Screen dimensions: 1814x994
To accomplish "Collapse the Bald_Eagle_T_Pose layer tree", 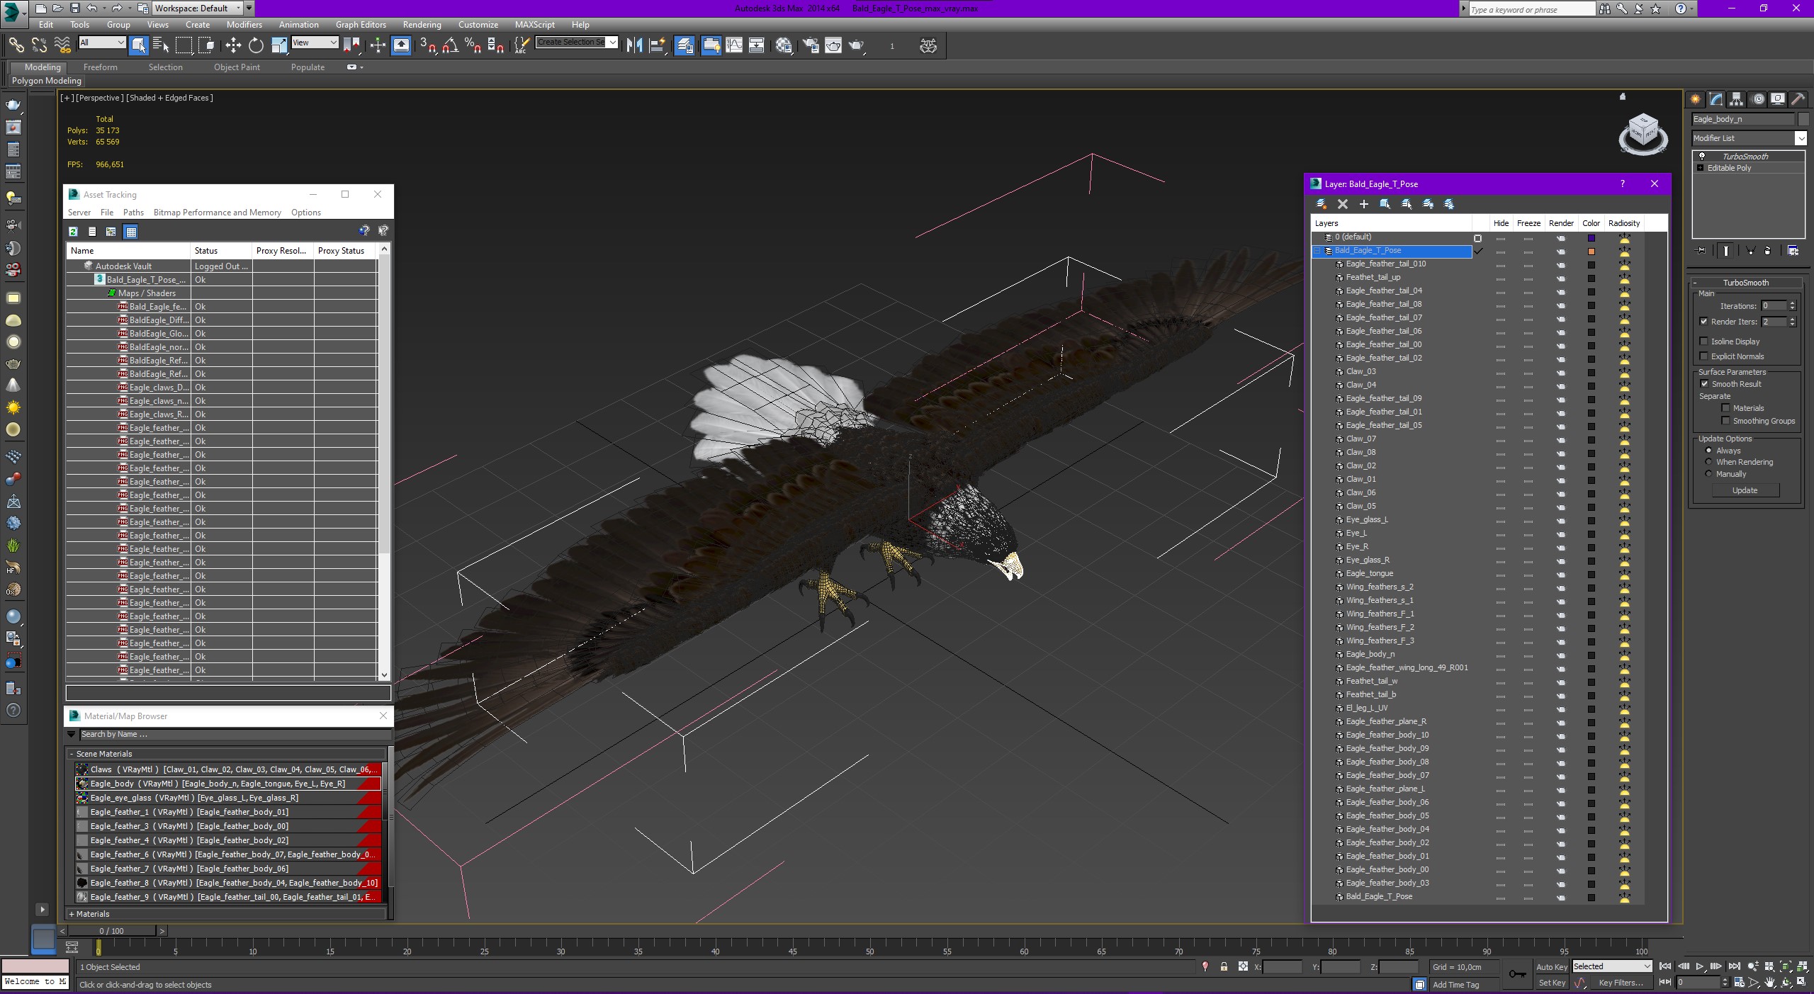I will 1317,251.
